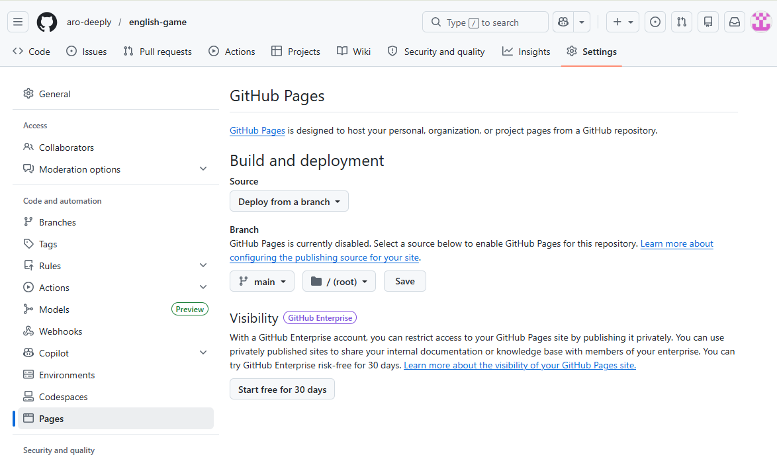This screenshot has height=457, width=777.
Task: Open Deploy from a branch source dropdown
Action: [289, 202]
